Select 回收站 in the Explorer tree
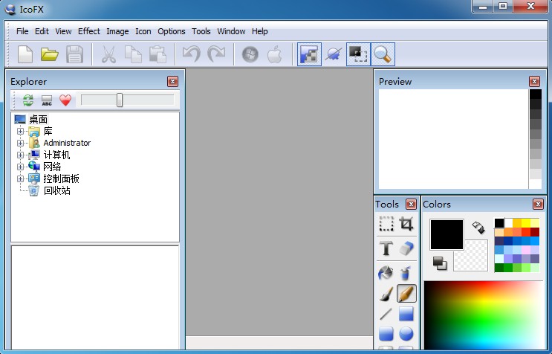The width and height of the screenshot is (552, 354). click(x=56, y=191)
